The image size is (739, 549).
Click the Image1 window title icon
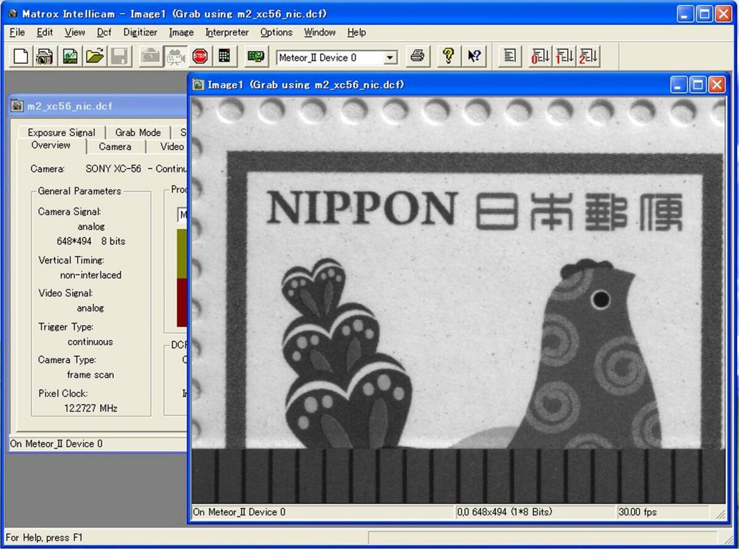[x=198, y=84]
